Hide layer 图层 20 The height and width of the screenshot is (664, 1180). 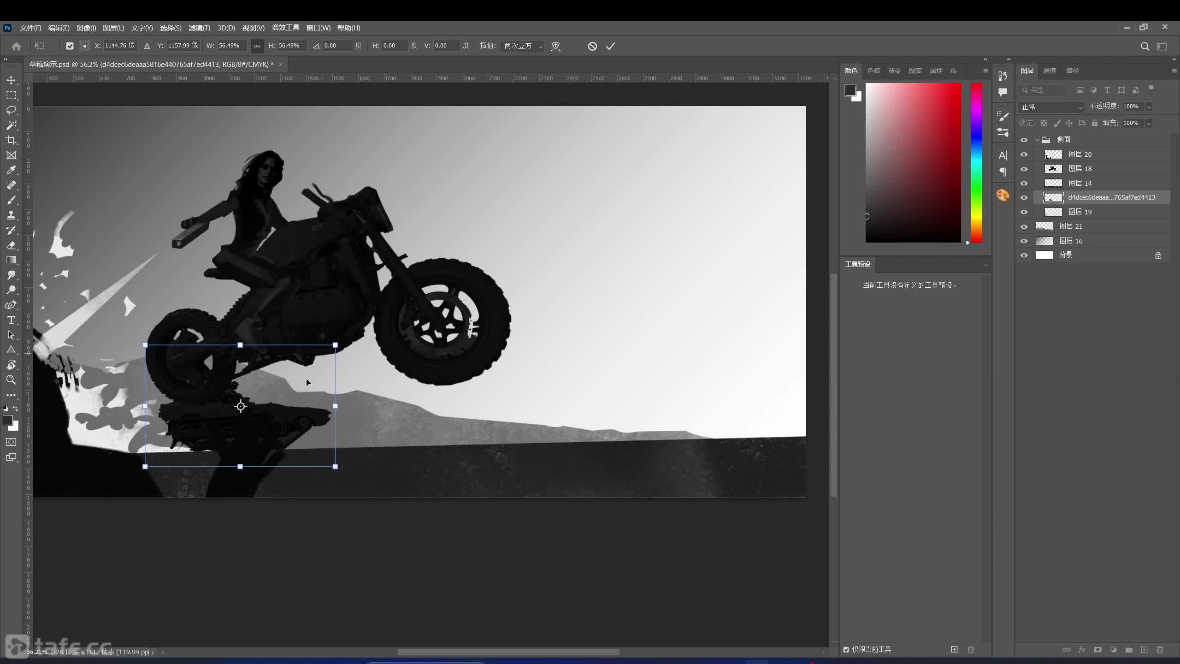[1024, 154]
